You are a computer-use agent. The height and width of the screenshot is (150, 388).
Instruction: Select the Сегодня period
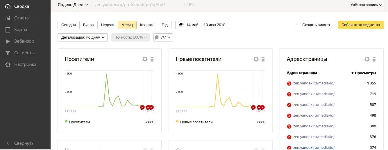click(69, 25)
